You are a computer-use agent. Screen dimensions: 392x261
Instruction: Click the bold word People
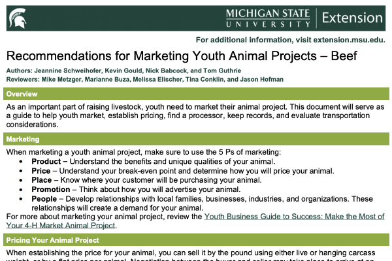pos(44,199)
